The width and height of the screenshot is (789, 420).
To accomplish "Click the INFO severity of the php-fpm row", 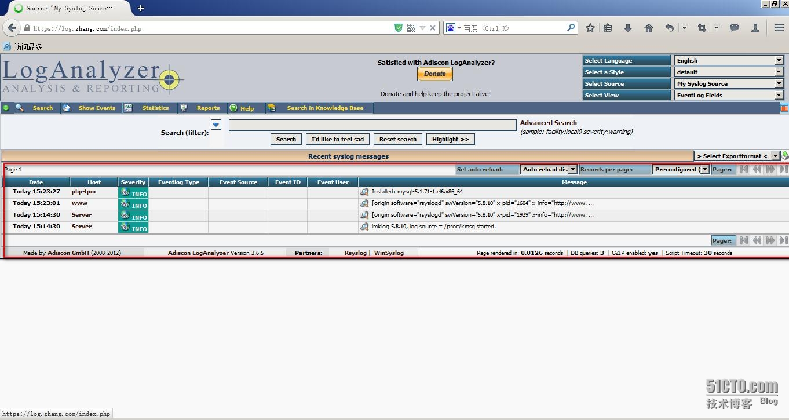I will pyautogui.click(x=133, y=193).
